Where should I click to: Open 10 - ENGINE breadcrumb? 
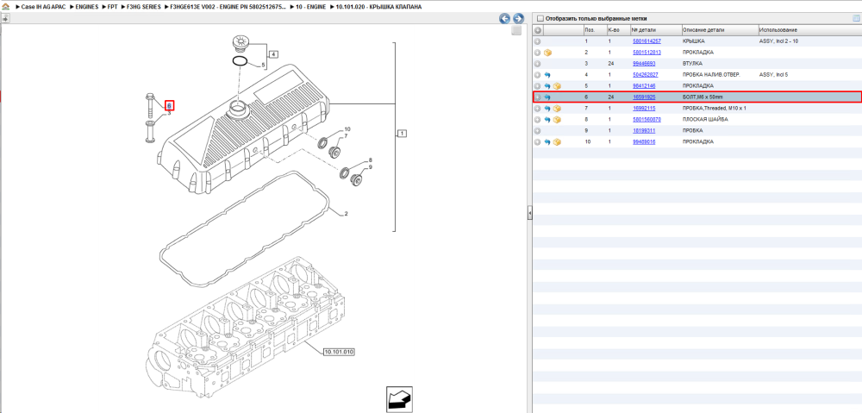pyautogui.click(x=310, y=6)
